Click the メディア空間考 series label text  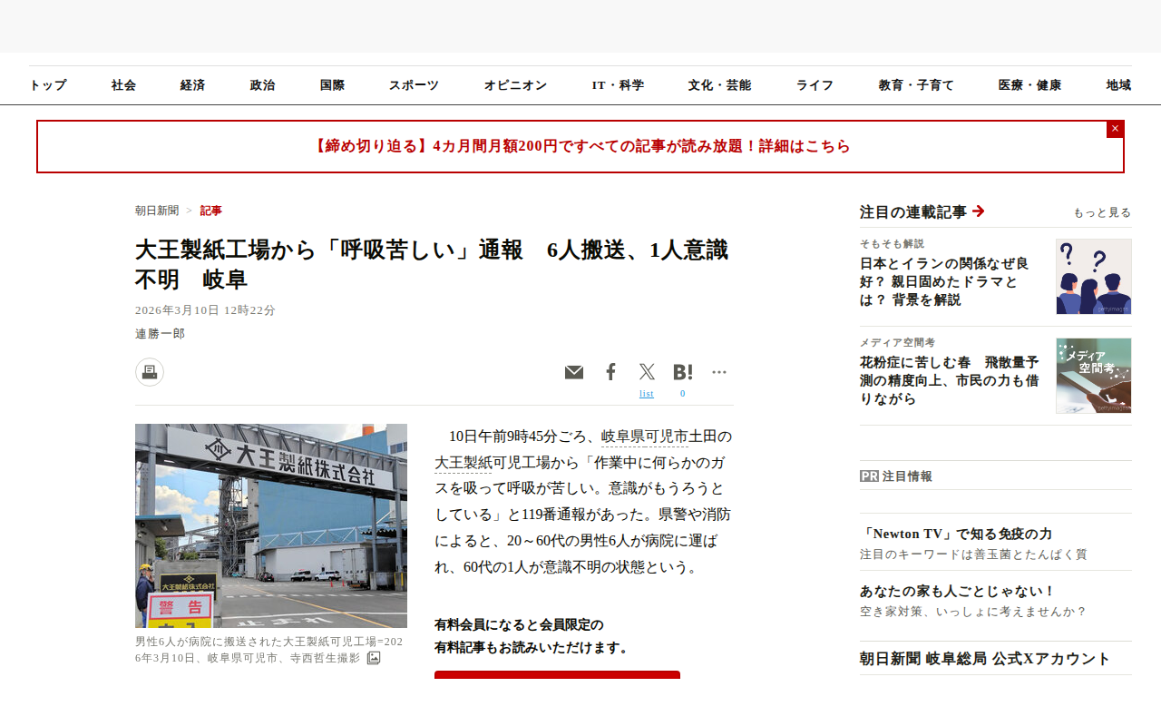(x=898, y=342)
